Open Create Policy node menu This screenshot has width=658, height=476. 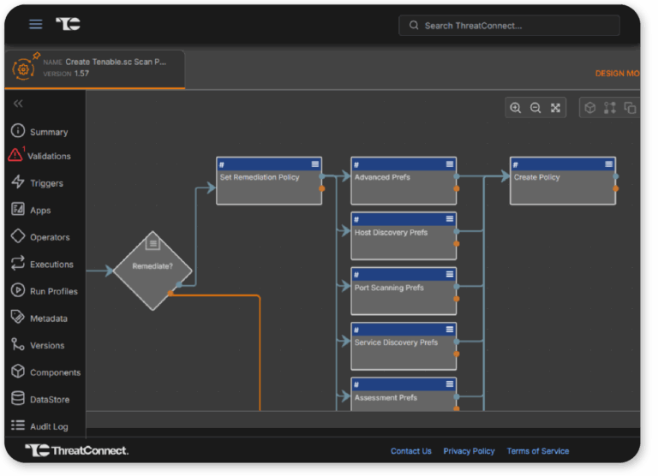tap(609, 164)
